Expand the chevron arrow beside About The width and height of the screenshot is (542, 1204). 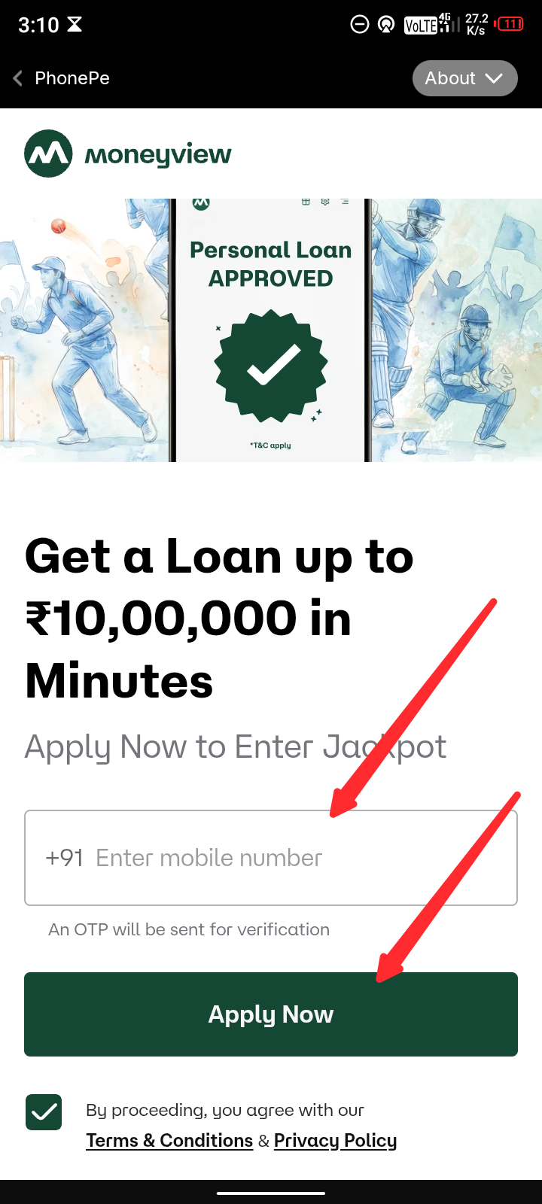pos(494,78)
